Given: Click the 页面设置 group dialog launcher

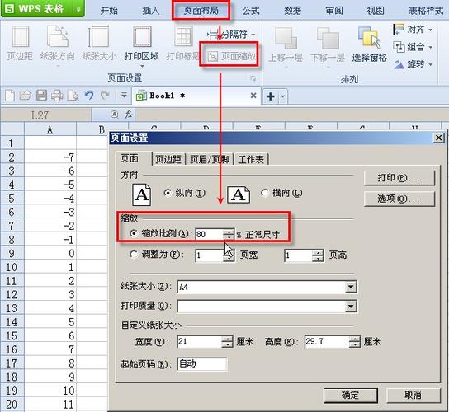Looking at the screenshot, I should pyautogui.click(x=253, y=78).
